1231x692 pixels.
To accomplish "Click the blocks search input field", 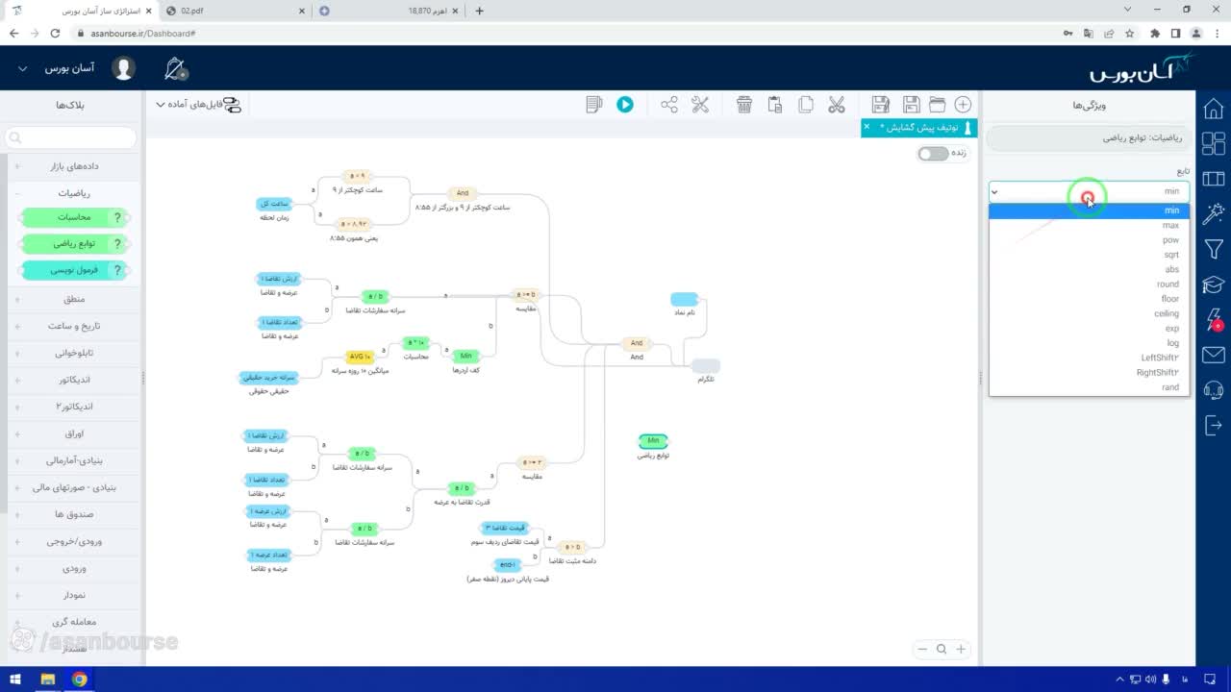I will [x=73, y=138].
